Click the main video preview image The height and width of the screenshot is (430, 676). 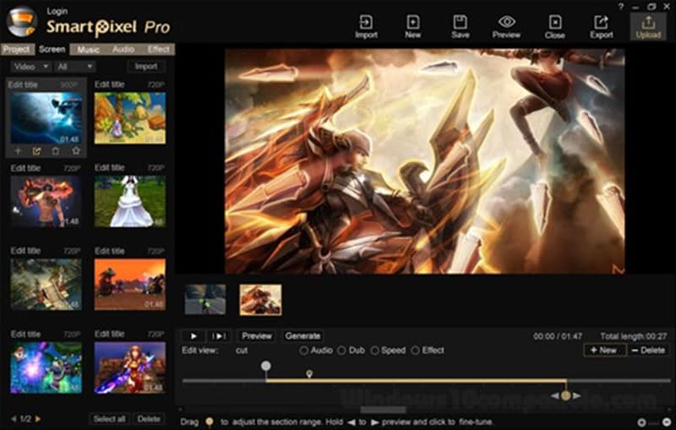(425, 161)
